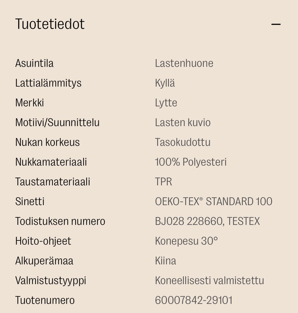Screen dimensions: 298x313
Task: Click the 100% Polyesteri material value
Action: point(191,162)
